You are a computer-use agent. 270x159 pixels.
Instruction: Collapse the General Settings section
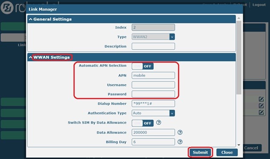pyautogui.click(x=30, y=19)
